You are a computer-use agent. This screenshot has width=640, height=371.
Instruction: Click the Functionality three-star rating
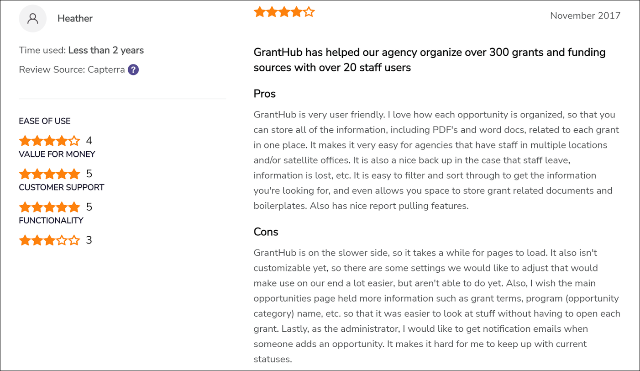(49, 240)
